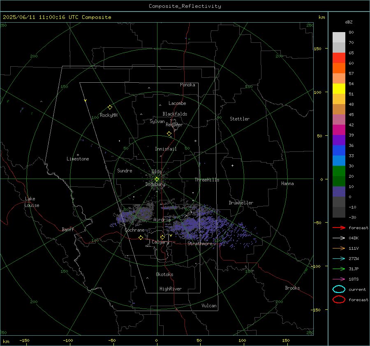Click the yellow diamond marker above Calgary

[162, 237]
